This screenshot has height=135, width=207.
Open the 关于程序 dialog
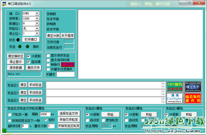point(68,36)
